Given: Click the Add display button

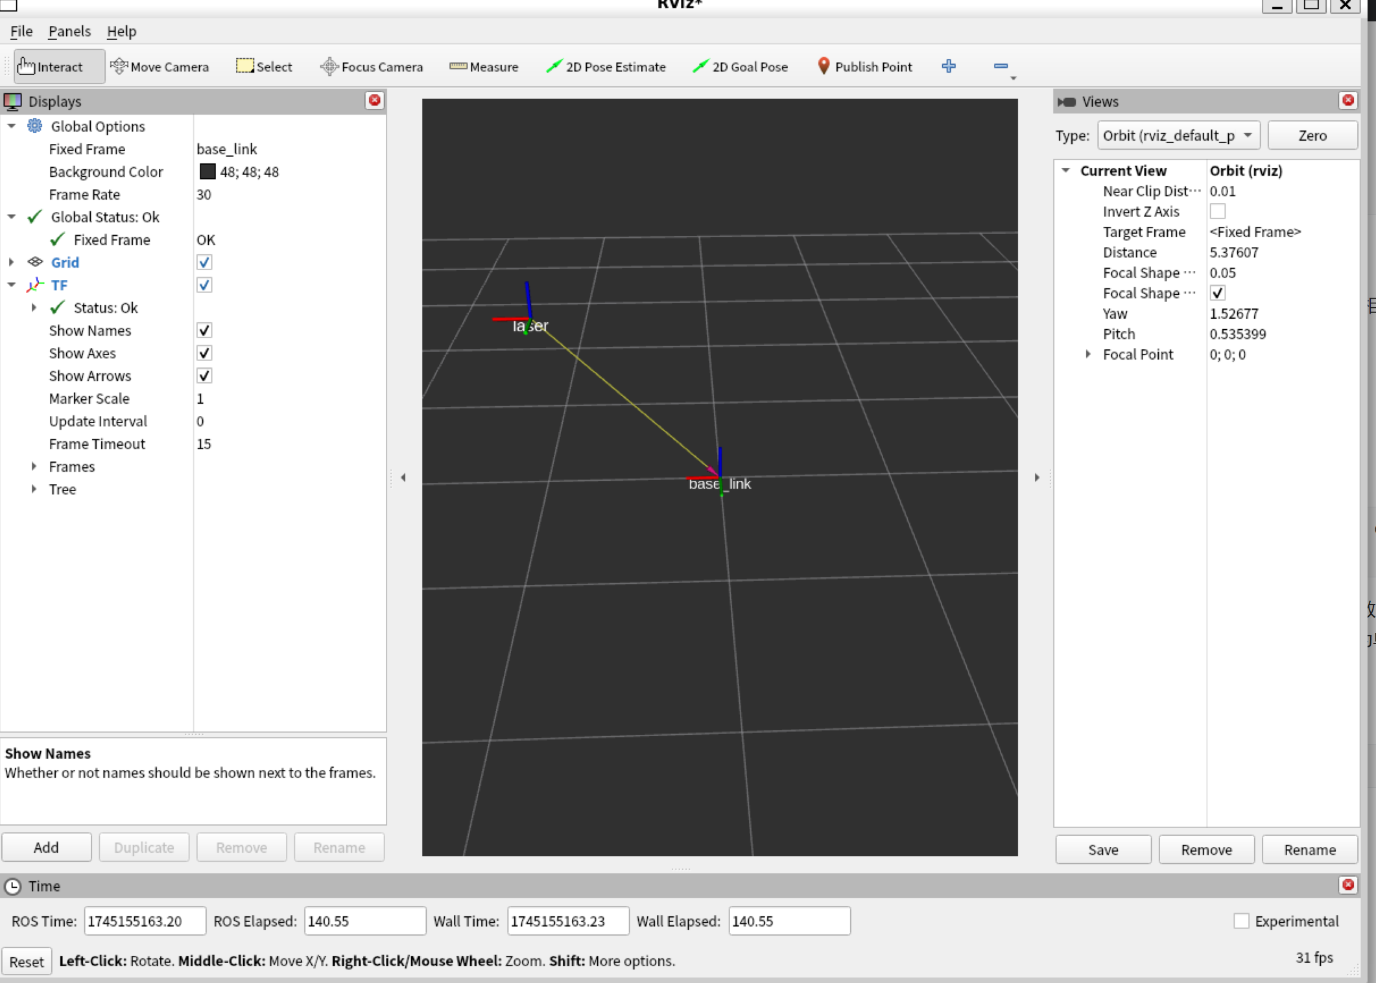Looking at the screenshot, I should pos(46,848).
